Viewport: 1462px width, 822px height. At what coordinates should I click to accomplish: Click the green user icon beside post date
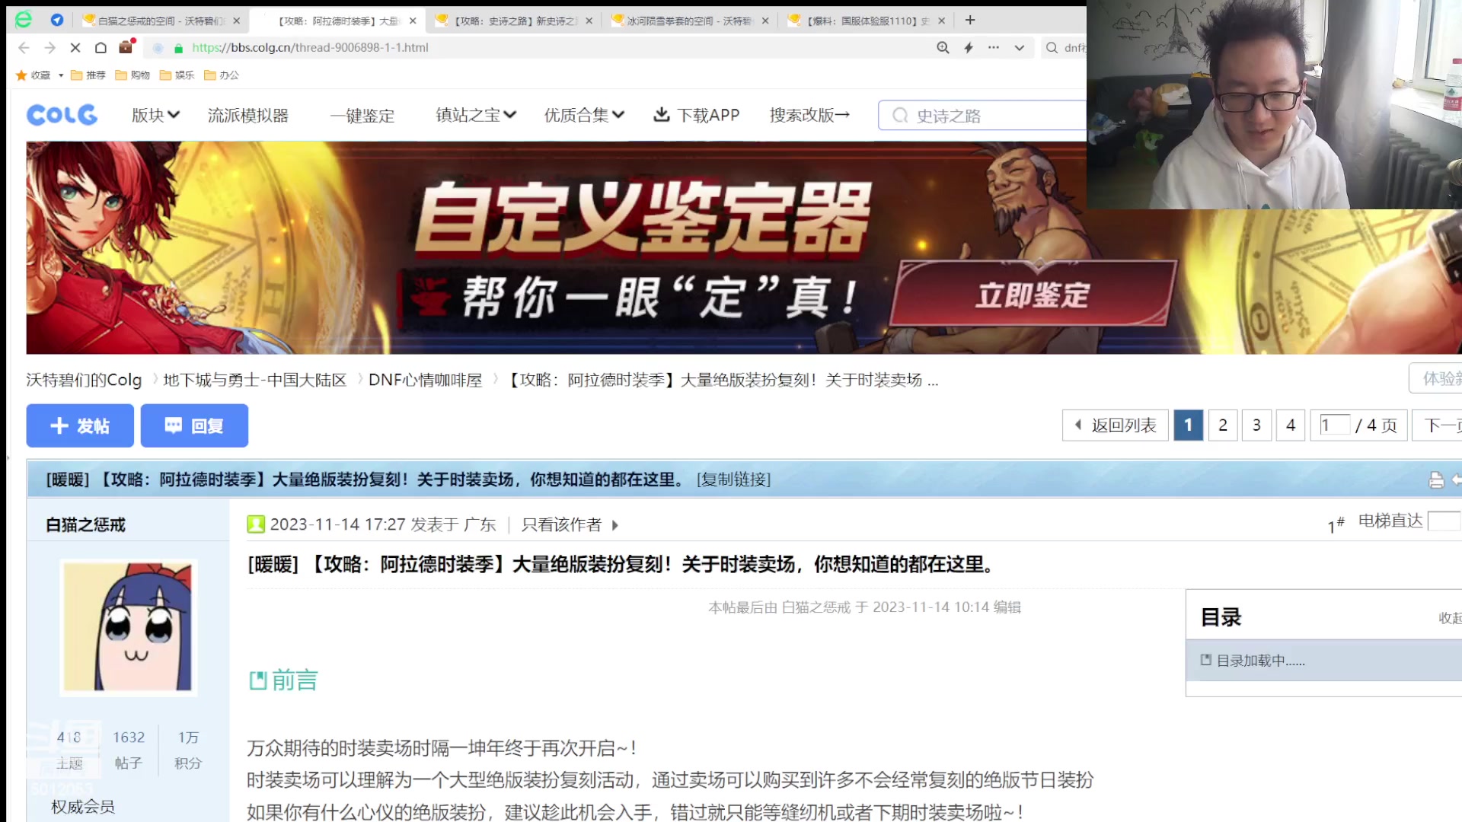(256, 524)
